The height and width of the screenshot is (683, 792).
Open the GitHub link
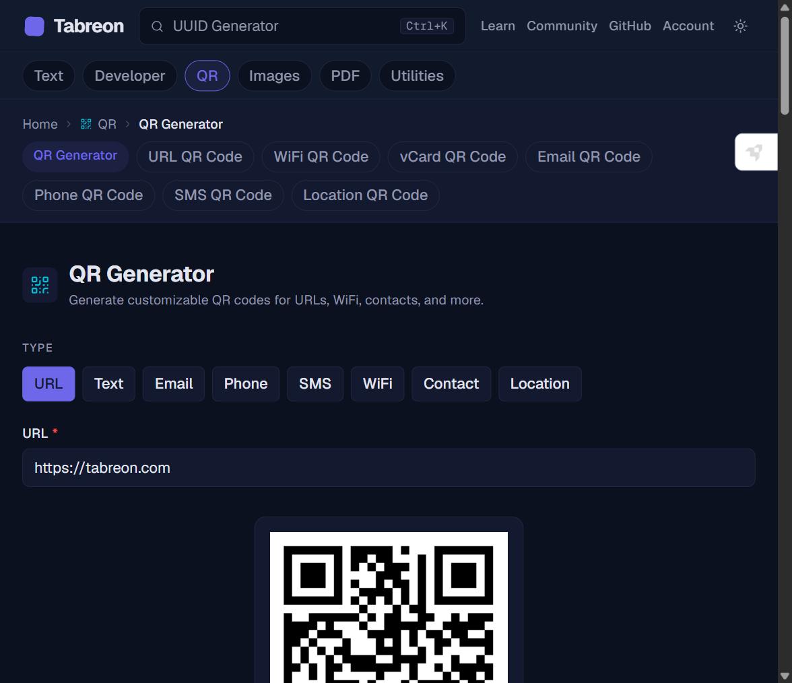coord(630,26)
